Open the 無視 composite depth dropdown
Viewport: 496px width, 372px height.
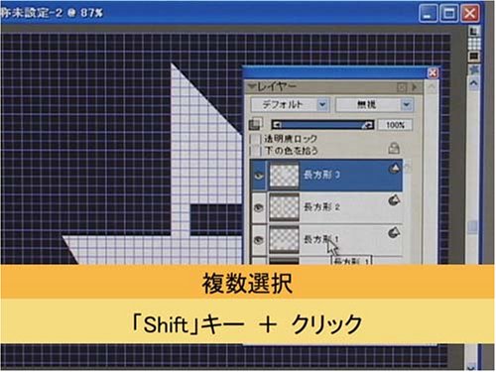374,105
